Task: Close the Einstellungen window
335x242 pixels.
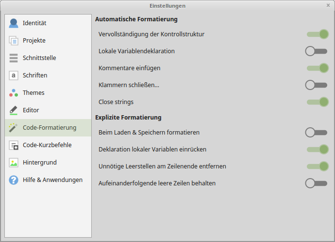Action: click(328, 5)
